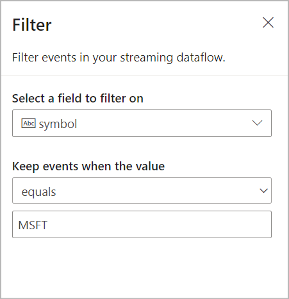Screen dimensions: 289x299
Task: Focus the MSFT value input field
Action: 142,224
